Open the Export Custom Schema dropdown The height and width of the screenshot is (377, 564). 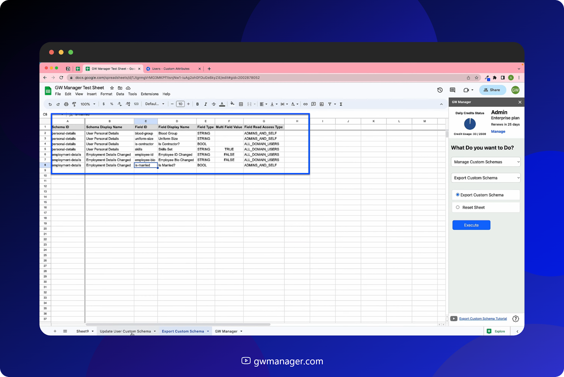(x=486, y=178)
